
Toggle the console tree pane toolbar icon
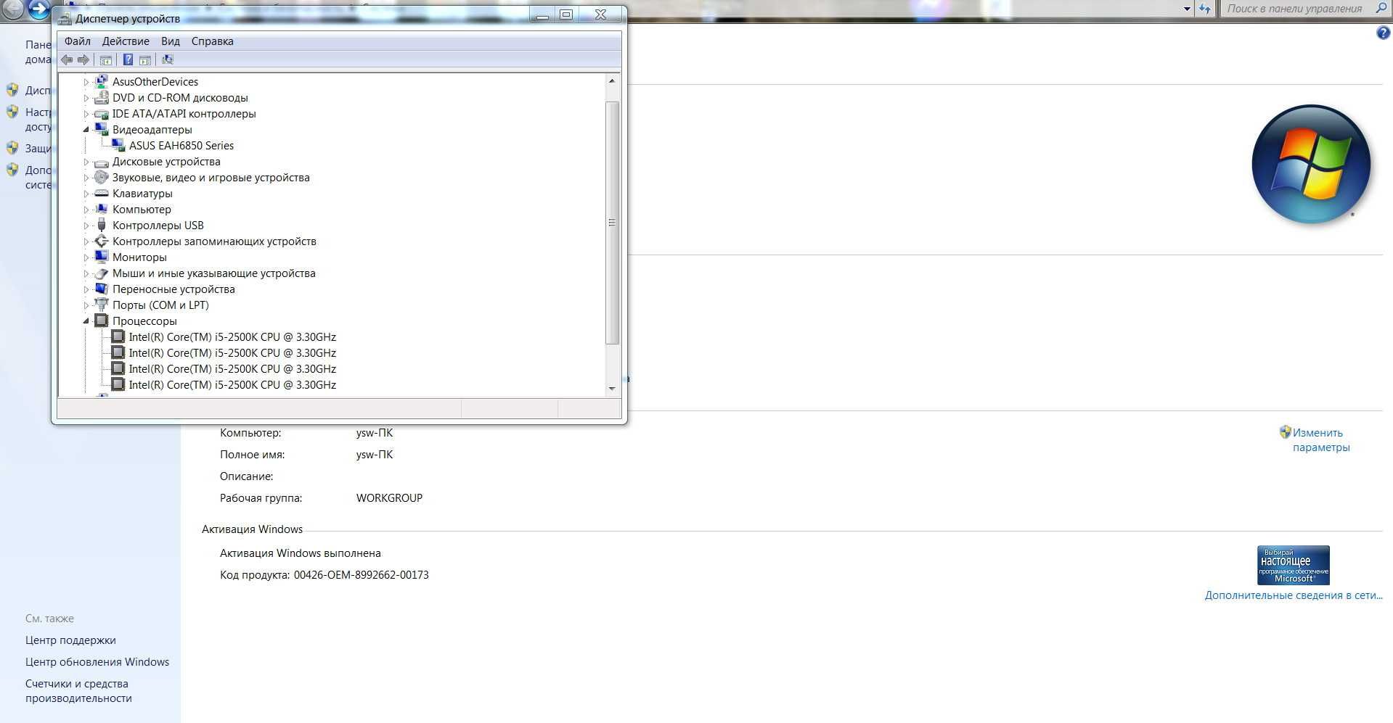tap(106, 60)
